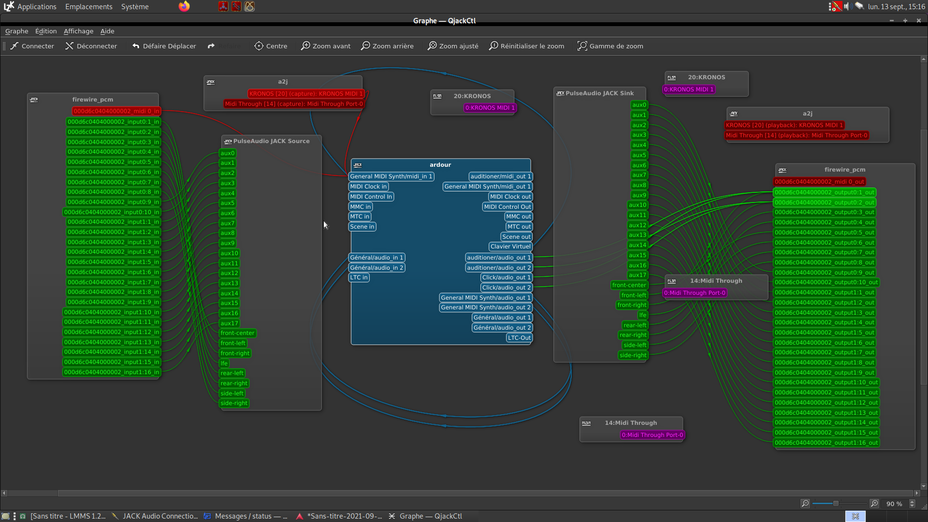Viewport: 928px width, 522px height.
Task: Click Réinitialiser le zoom
Action: pos(526,46)
